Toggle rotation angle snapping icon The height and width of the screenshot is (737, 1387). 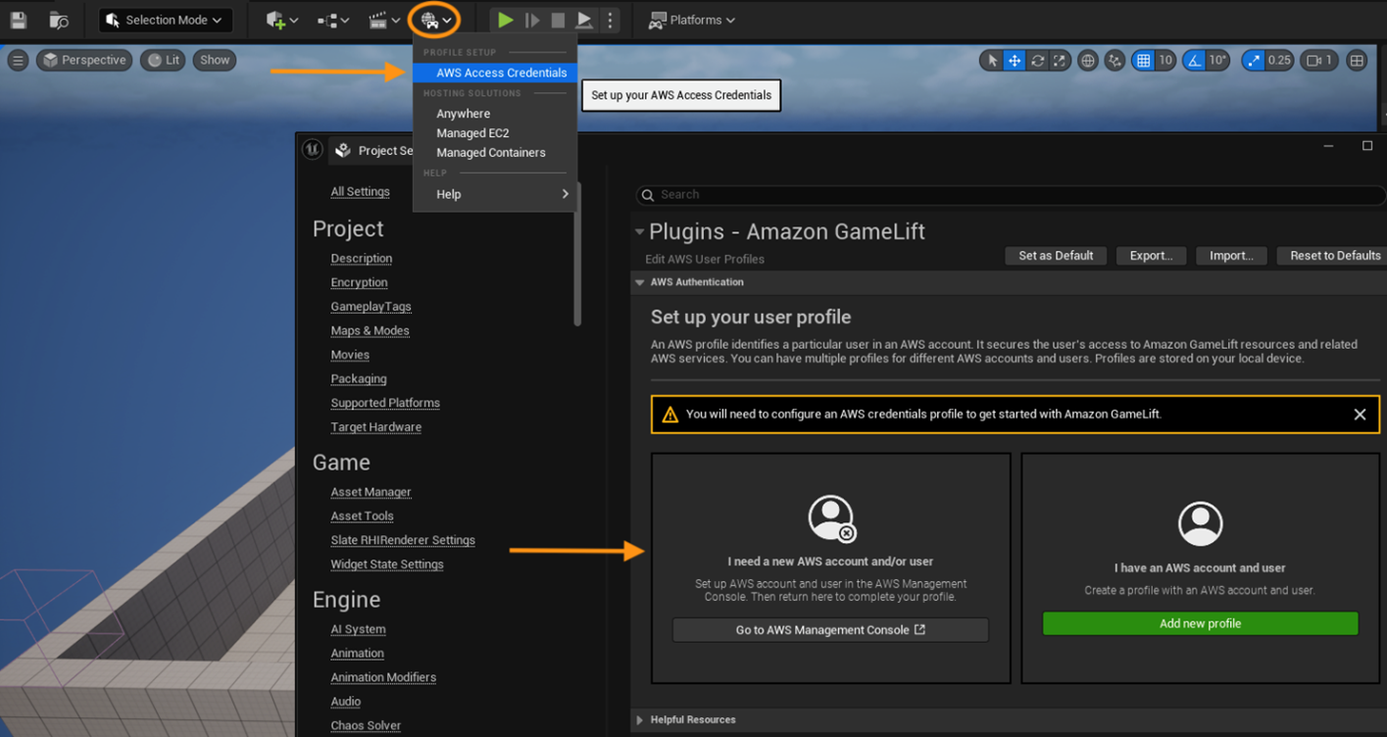(1194, 61)
